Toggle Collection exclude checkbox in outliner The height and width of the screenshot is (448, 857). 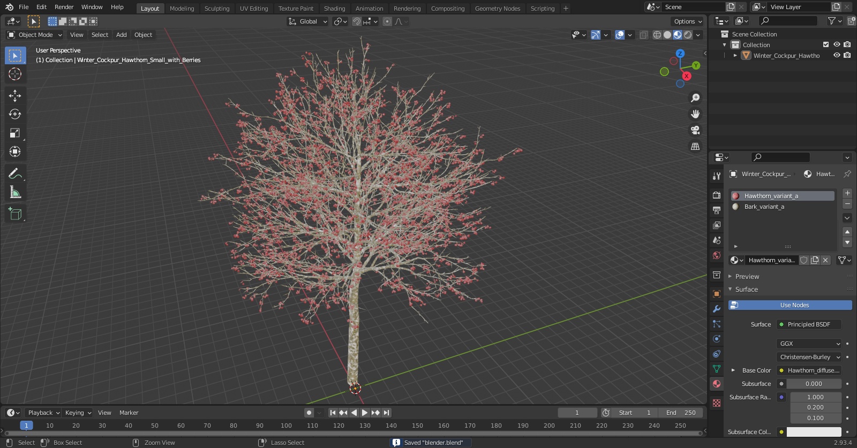tap(826, 44)
